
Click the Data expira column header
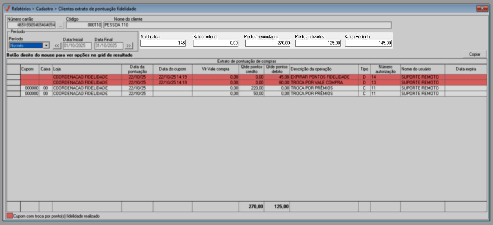pos(465,69)
